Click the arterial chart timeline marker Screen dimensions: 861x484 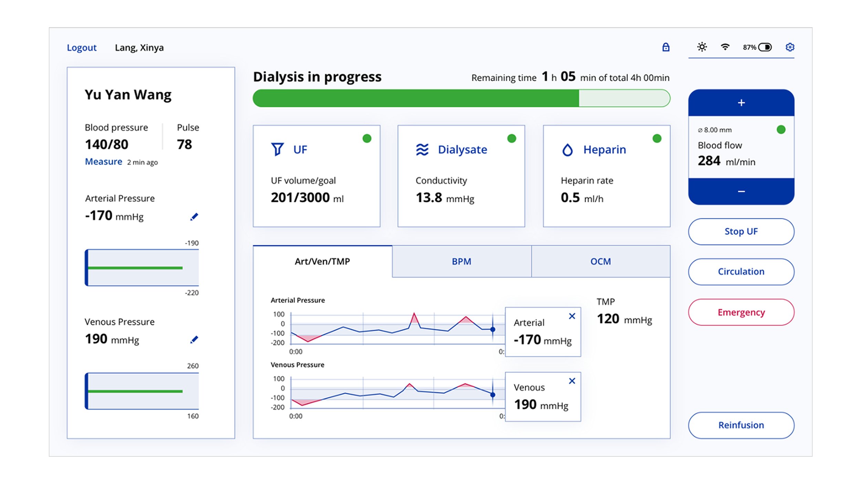click(493, 329)
